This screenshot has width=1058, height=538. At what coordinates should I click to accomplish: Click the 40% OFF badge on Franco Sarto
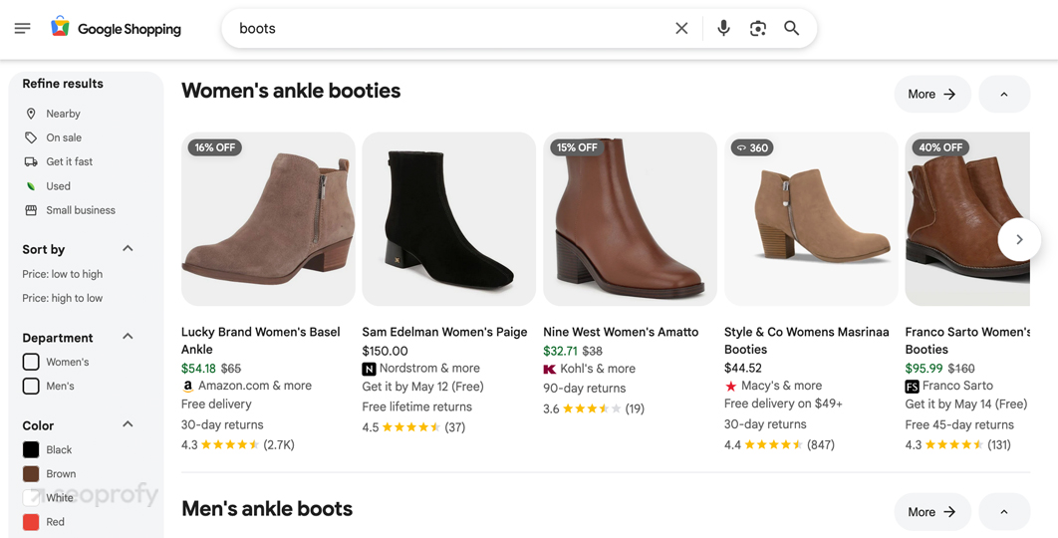coord(940,147)
